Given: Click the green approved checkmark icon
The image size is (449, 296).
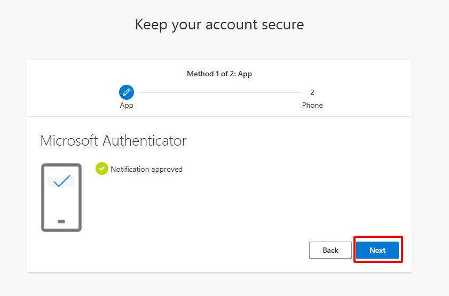Looking at the screenshot, I should (x=101, y=169).
